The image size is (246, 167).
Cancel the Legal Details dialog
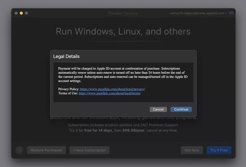[x=158, y=109]
